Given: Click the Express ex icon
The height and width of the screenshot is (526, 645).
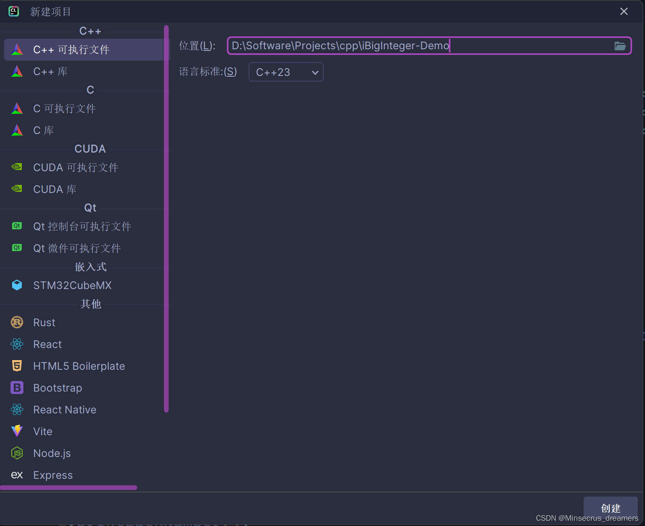Looking at the screenshot, I should (17, 475).
